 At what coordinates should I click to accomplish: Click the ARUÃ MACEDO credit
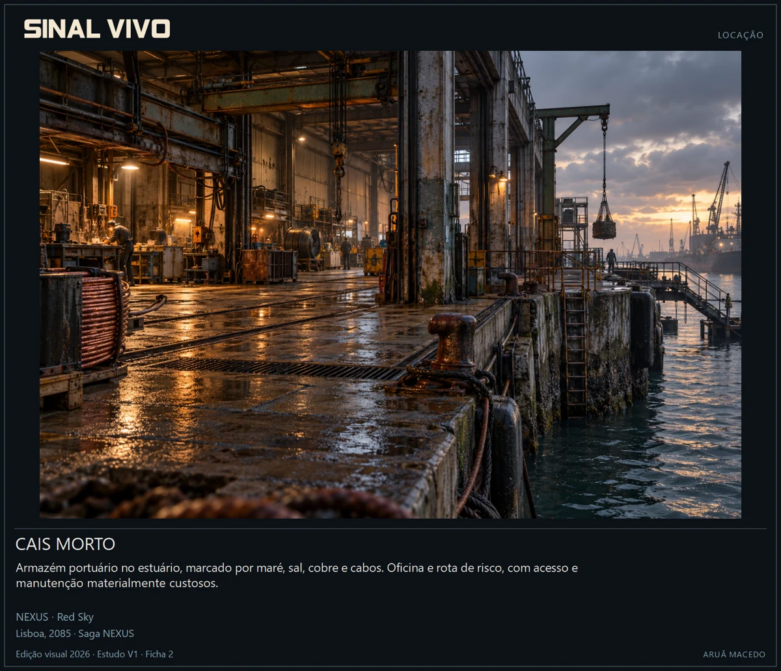[734, 654]
